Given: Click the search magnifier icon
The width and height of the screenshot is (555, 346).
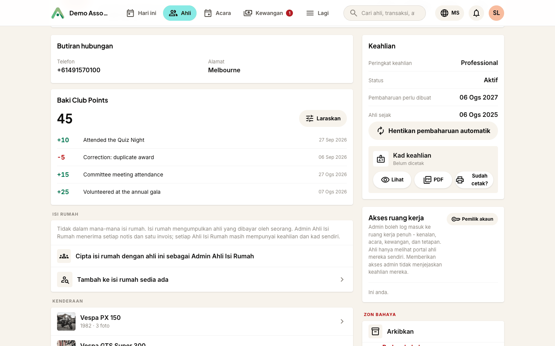Looking at the screenshot, I should coord(353,13).
